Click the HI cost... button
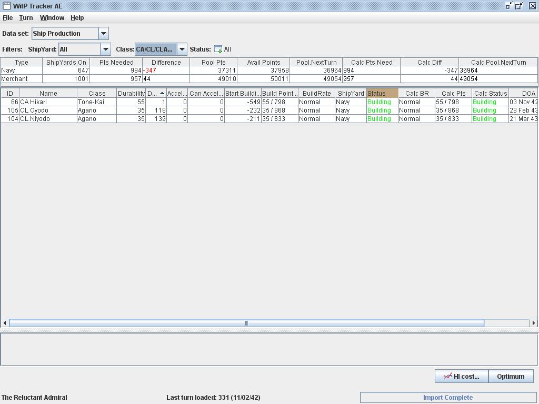 point(461,376)
